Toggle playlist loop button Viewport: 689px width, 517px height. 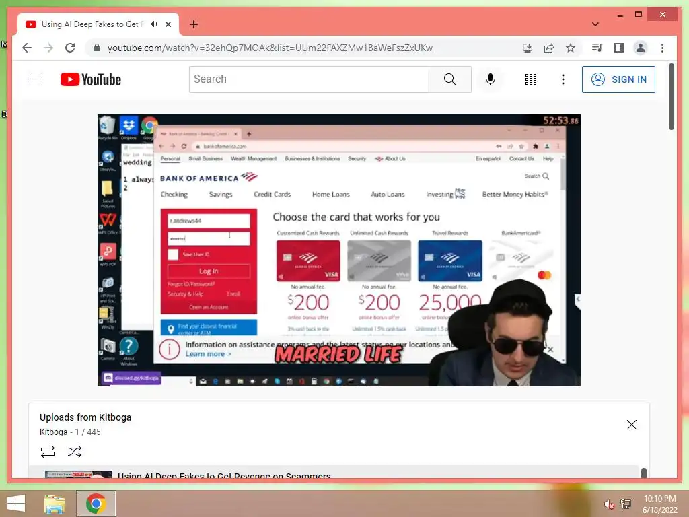(48, 452)
